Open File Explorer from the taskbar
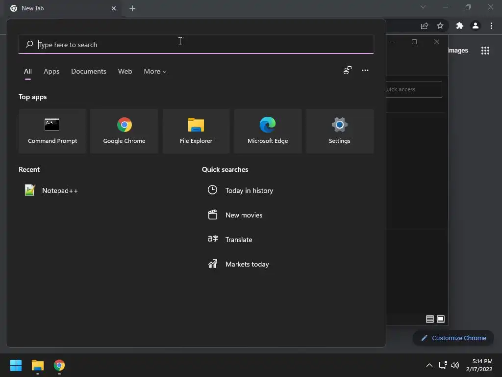The height and width of the screenshot is (377, 502). pyautogui.click(x=37, y=365)
